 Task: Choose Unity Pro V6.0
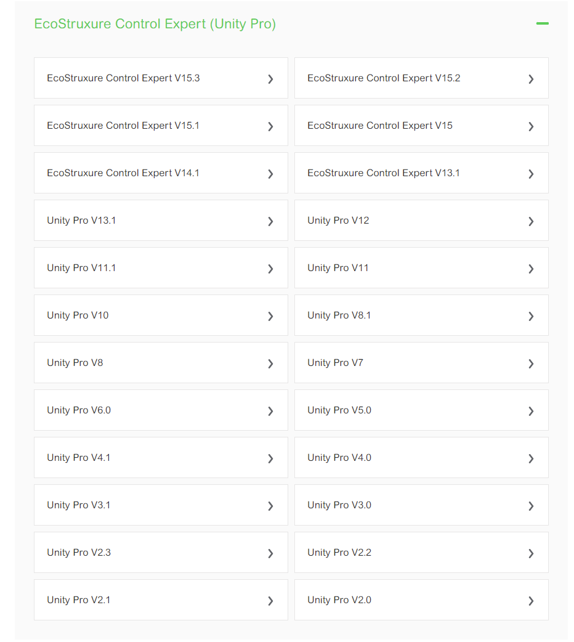79,410
